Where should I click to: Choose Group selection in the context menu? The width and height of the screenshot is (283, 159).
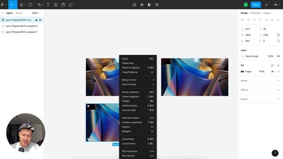click(138, 92)
